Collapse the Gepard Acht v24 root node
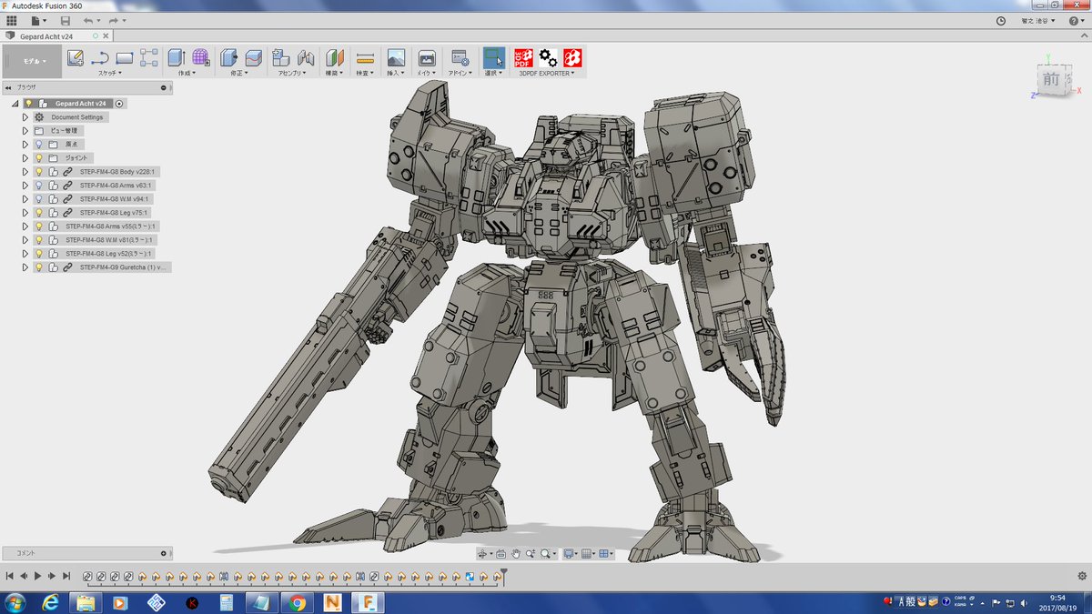Image resolution: width=1092 pixels, height=614 pixels. pyautogui.click(x=15, y=104)
